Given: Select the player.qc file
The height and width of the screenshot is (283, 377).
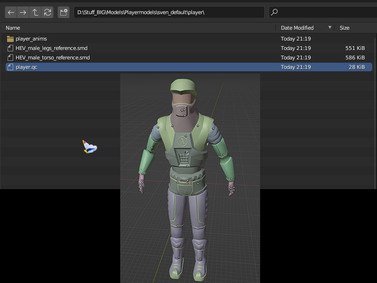Looking at the screenshot, I should 189,67.
